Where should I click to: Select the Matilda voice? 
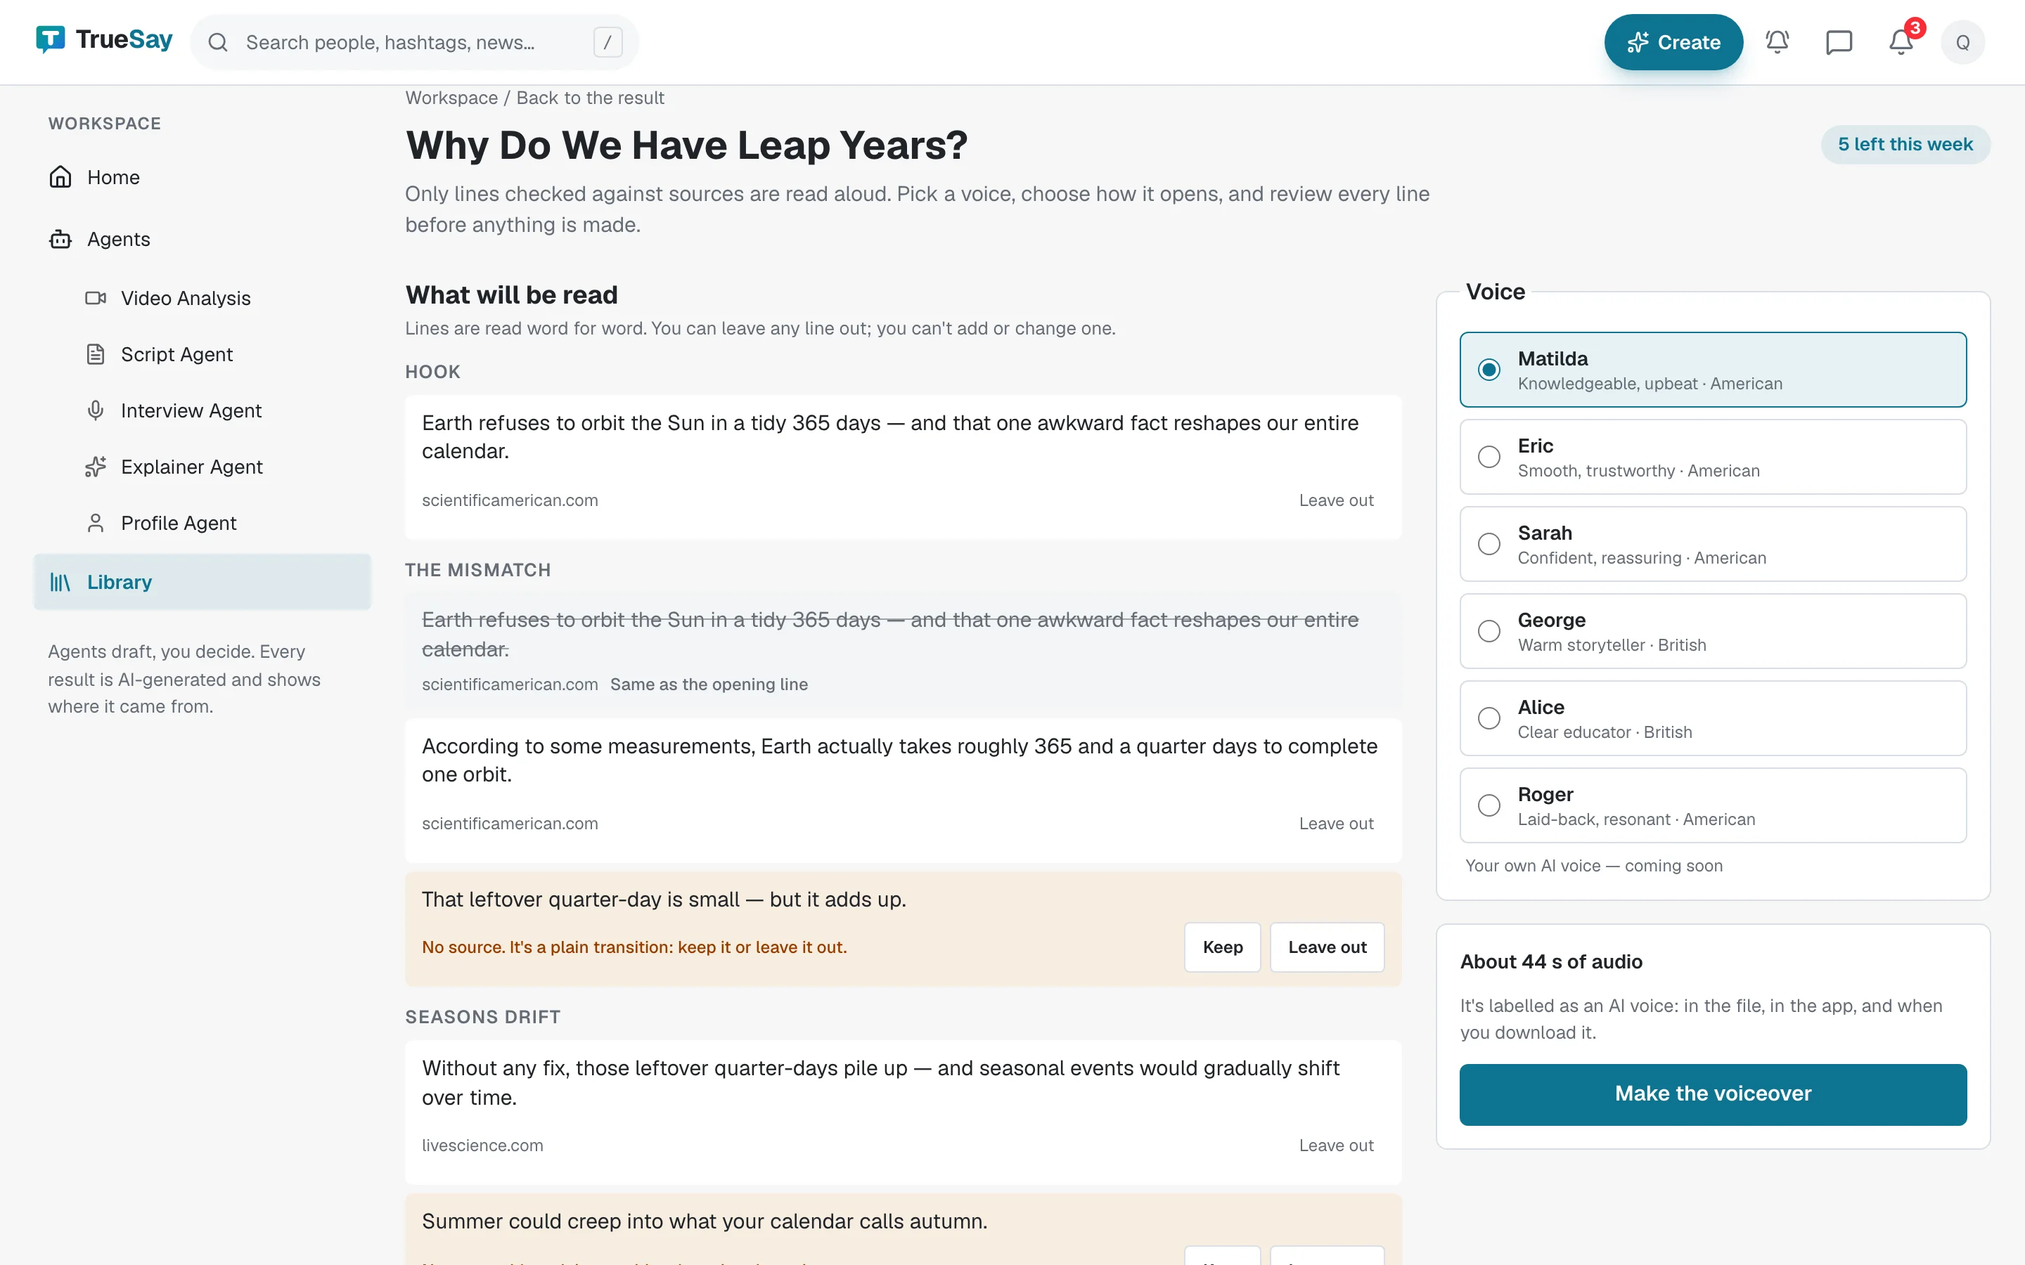click(x=1713, y=370)
